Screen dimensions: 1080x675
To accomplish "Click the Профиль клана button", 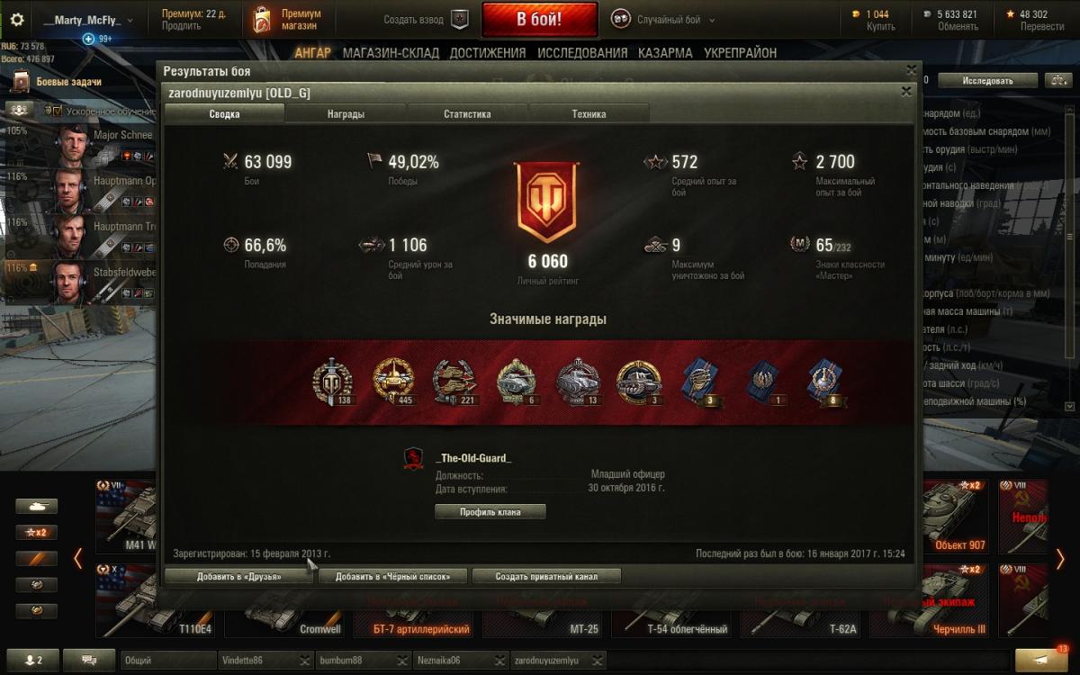I will (x=490, y=512).
